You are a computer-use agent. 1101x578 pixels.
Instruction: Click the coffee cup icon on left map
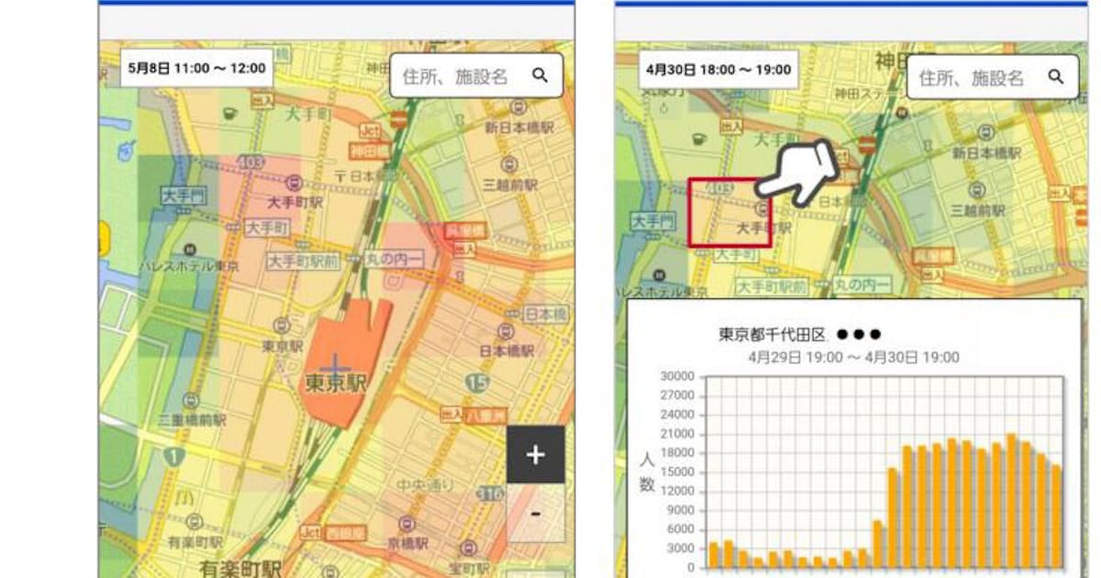[x=228, y=113]
